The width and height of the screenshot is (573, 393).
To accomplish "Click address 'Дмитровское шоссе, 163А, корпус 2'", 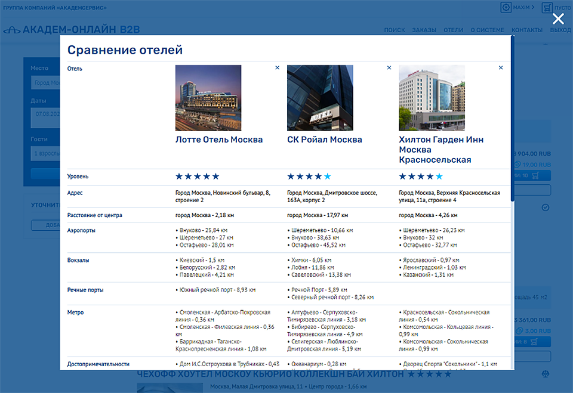I will click(332, 197).
